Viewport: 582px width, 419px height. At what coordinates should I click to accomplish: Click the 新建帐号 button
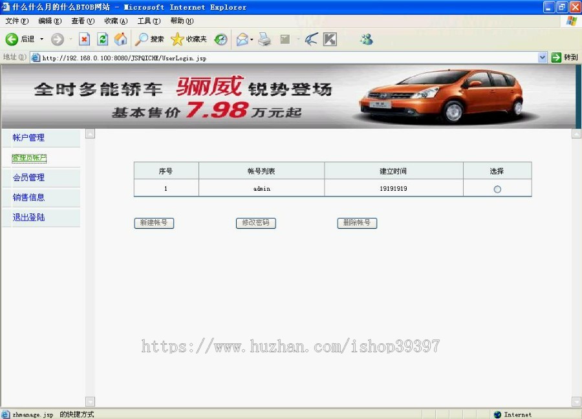(154, 223)
